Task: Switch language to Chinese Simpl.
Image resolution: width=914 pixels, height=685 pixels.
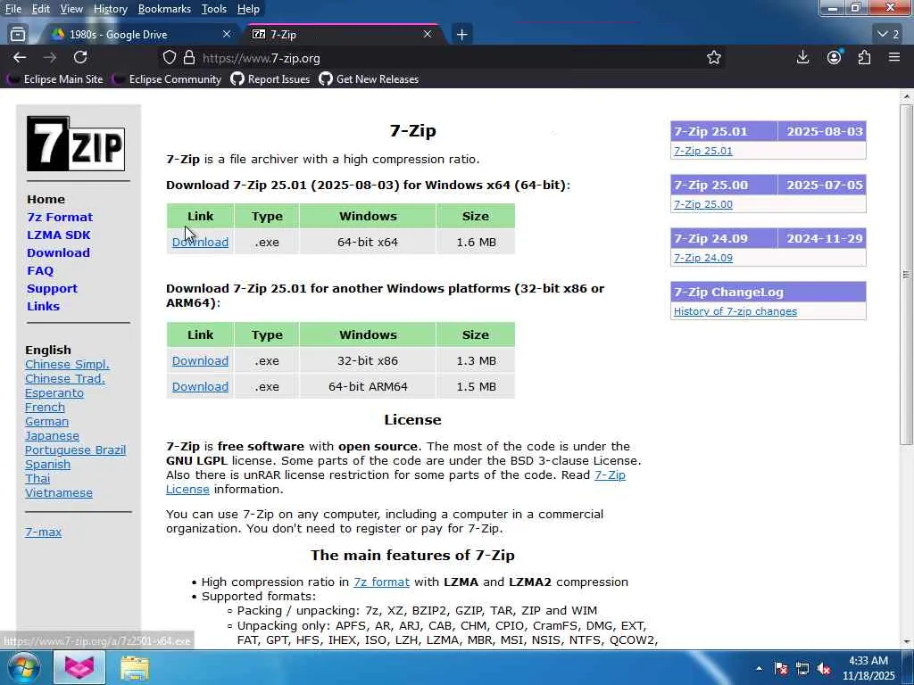Action: [x=67, y=365]
